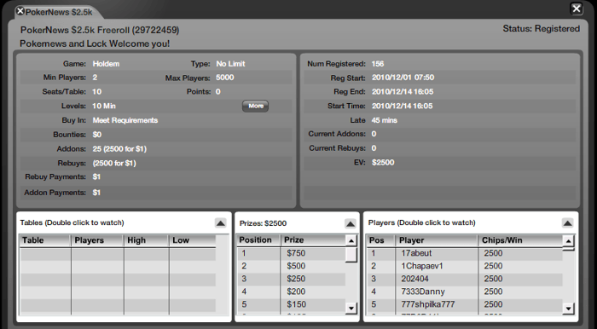The width and height of the screenshot is (597, 329).
Task: Select player 7333Danny
Action: tap(465, 291)
